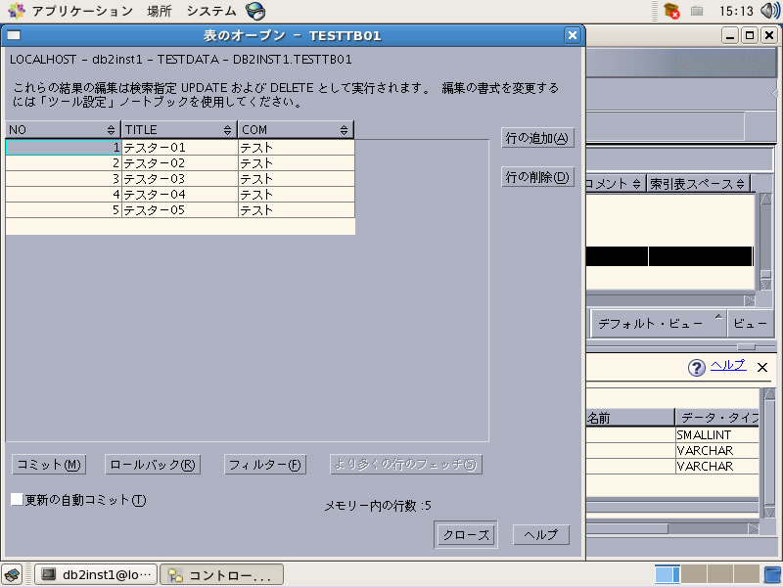Screen dimensions: 783x587
Task: Open the システム menu
Action: (210, 12)
